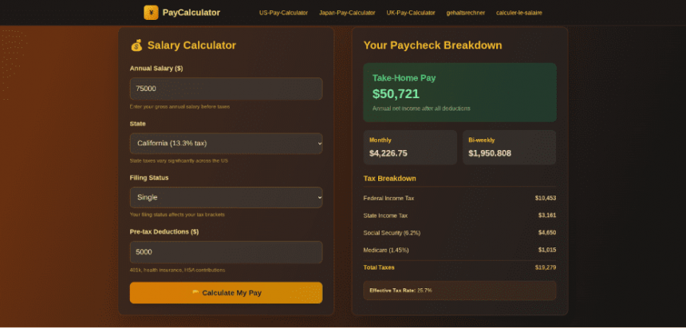Navigate to the gehaltsrechner page
This screenshot has height=328, width=686.
(x=466, y=13)
